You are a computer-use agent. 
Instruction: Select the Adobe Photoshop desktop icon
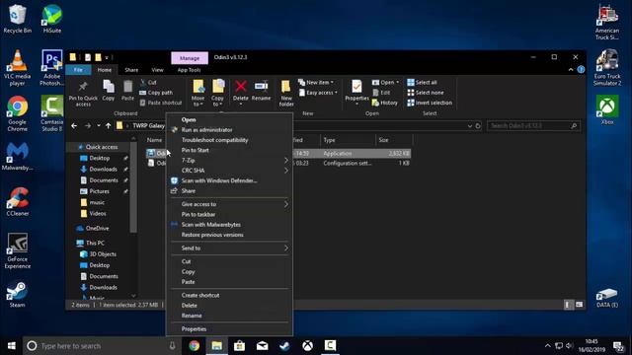(52, 68)
